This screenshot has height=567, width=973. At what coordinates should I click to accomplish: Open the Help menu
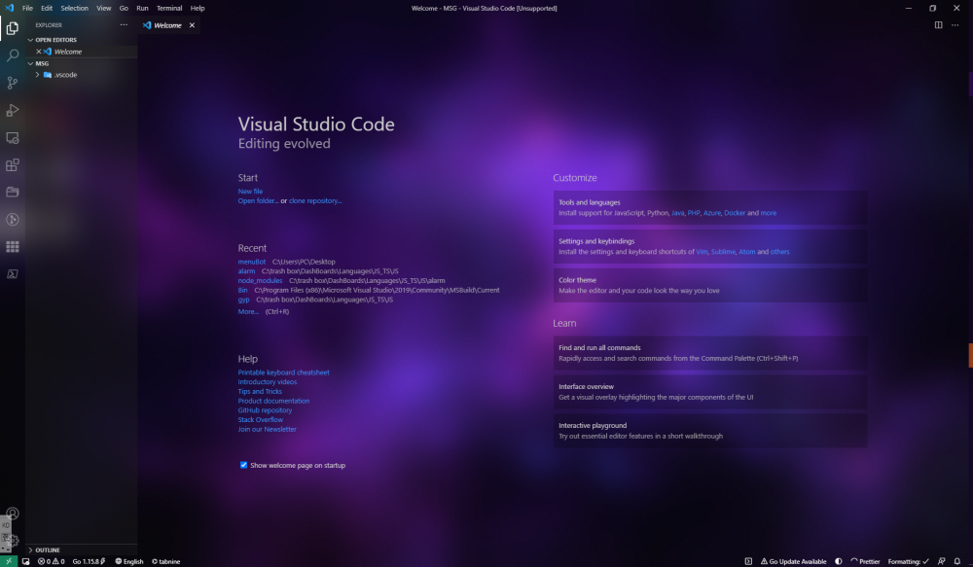[198, 8]
